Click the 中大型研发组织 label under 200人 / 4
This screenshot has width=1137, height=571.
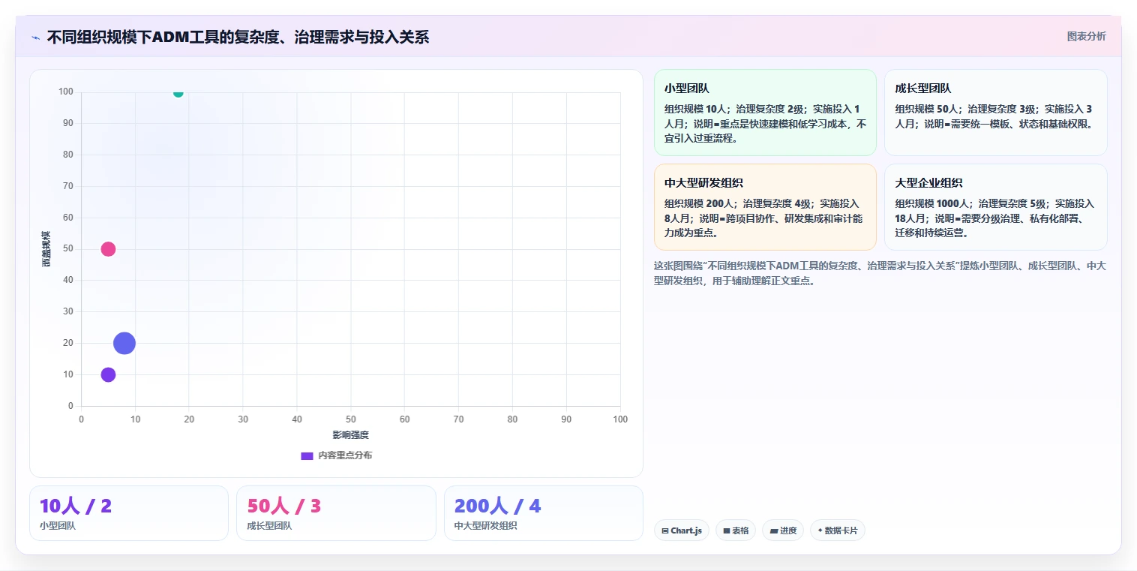(x=486, y=526)
